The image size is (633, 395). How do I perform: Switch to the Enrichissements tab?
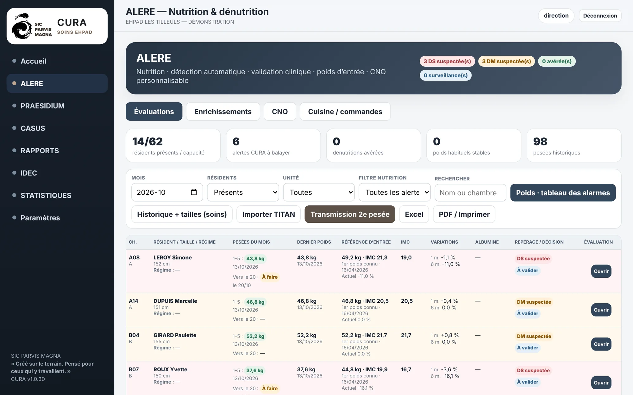point(223,112)
